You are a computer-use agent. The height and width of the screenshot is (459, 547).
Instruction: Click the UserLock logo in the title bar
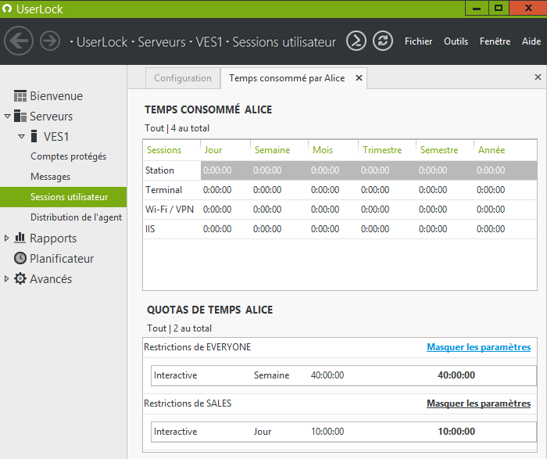coord(7,9)
